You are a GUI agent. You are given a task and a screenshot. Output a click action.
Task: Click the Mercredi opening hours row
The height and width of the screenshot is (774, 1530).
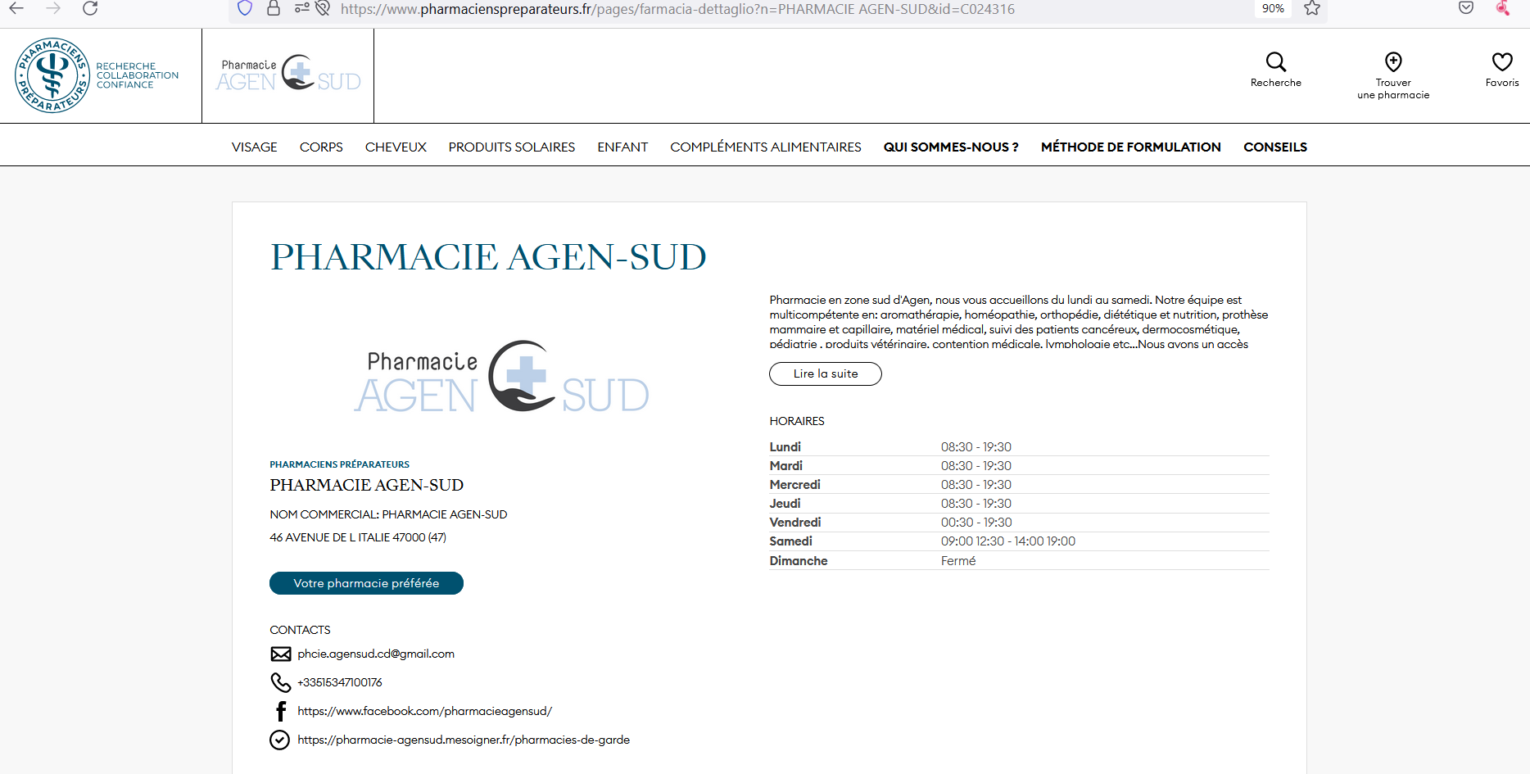pos(1019,485)
